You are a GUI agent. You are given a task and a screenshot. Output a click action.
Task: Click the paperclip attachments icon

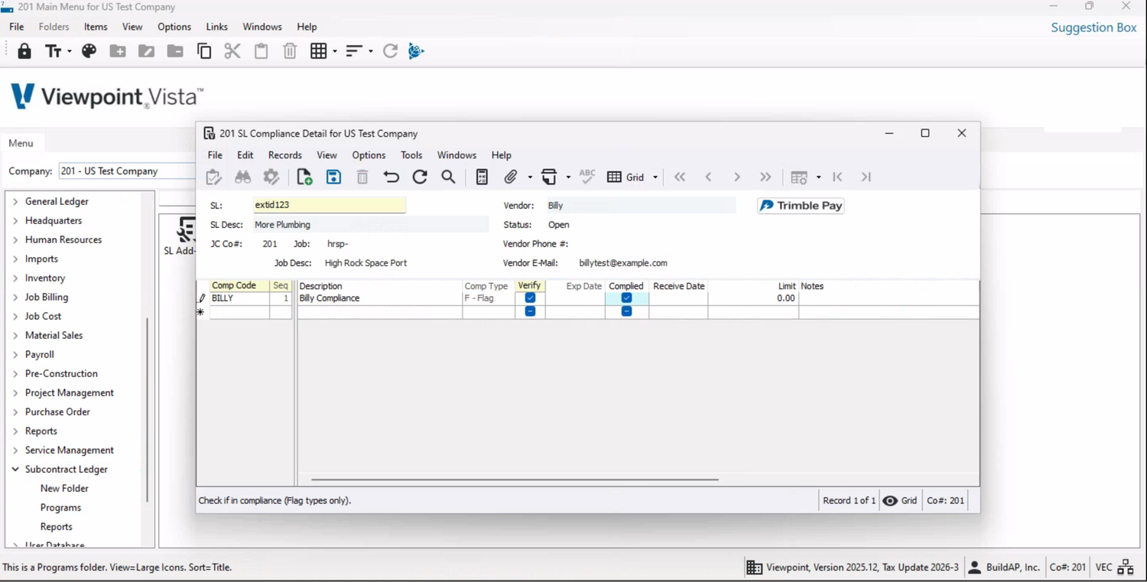[x=511, y=177]
